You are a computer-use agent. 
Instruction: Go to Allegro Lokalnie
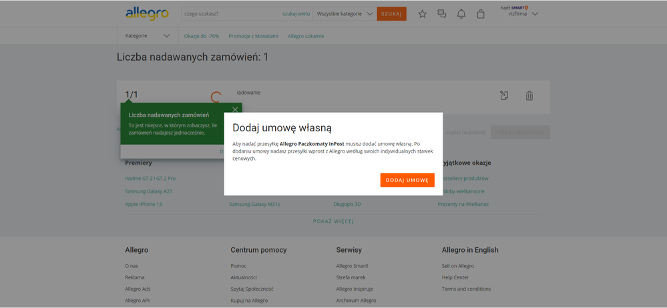coord(306,36)
